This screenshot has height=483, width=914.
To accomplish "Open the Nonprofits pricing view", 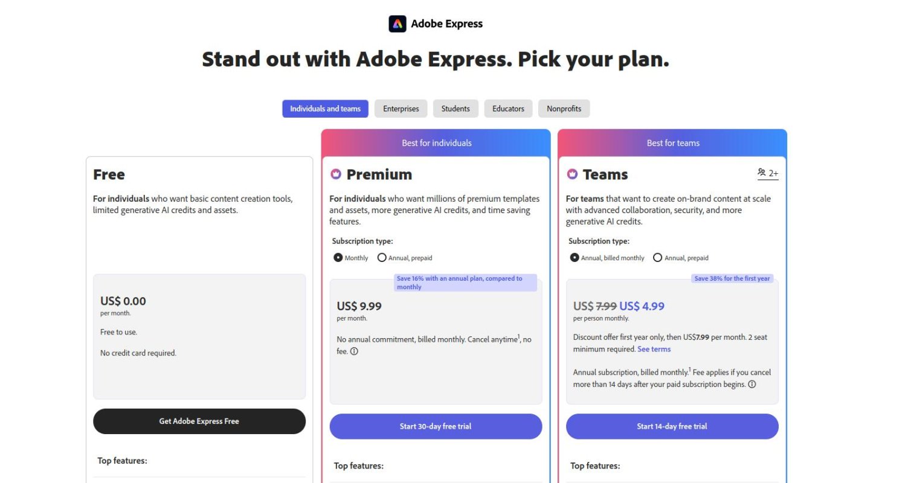I will coord(564,109).
